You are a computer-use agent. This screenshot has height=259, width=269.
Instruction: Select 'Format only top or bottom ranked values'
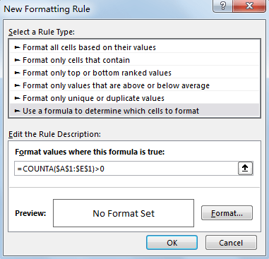[x=134, y=73]
